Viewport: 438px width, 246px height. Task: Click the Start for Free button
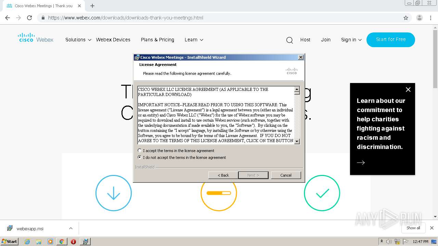391,40
